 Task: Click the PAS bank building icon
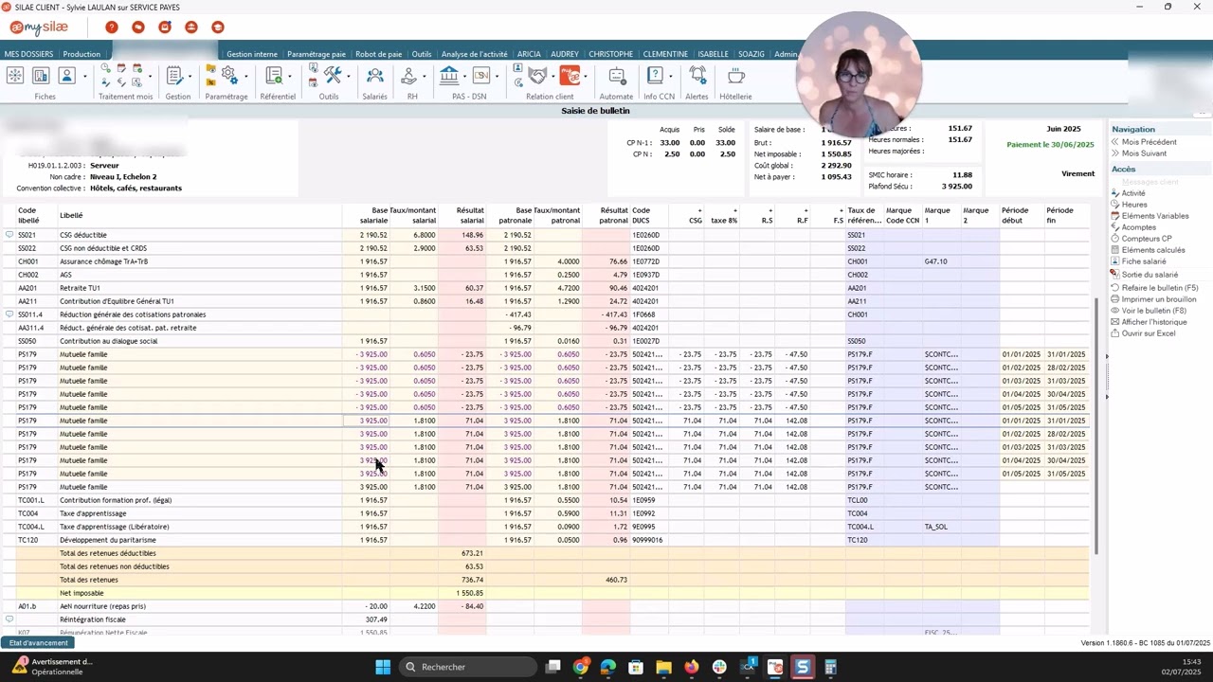[x=449, y=76]
